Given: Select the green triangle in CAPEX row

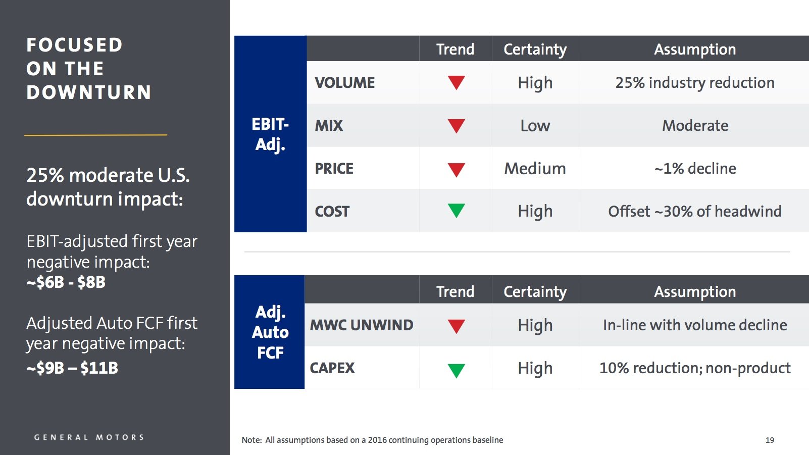Looking at the screenshot, I should tap(456, 370).
